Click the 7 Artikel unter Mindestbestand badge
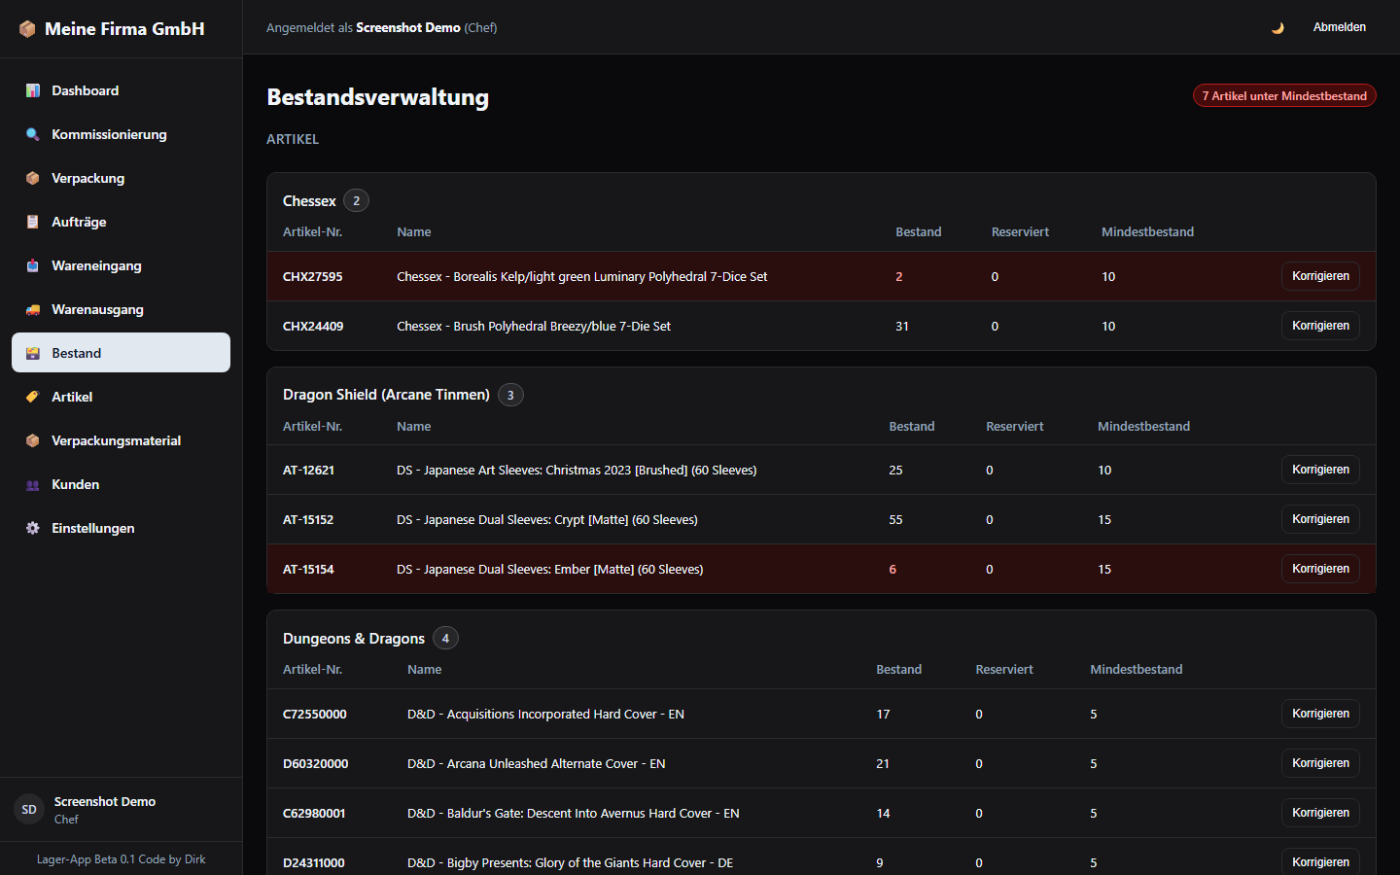 point(1284,95)
